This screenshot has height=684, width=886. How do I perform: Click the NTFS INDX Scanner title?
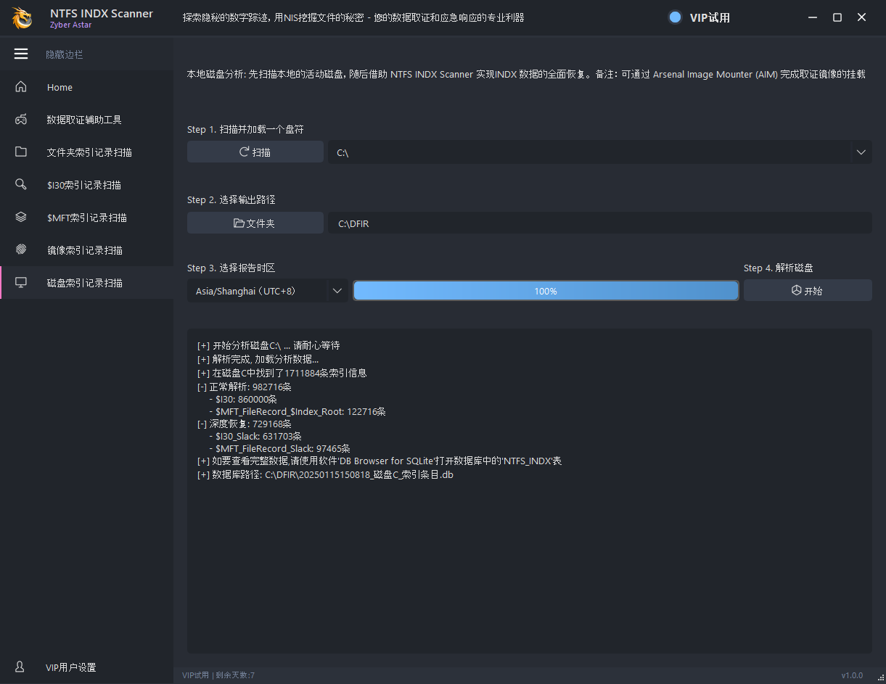102,13
